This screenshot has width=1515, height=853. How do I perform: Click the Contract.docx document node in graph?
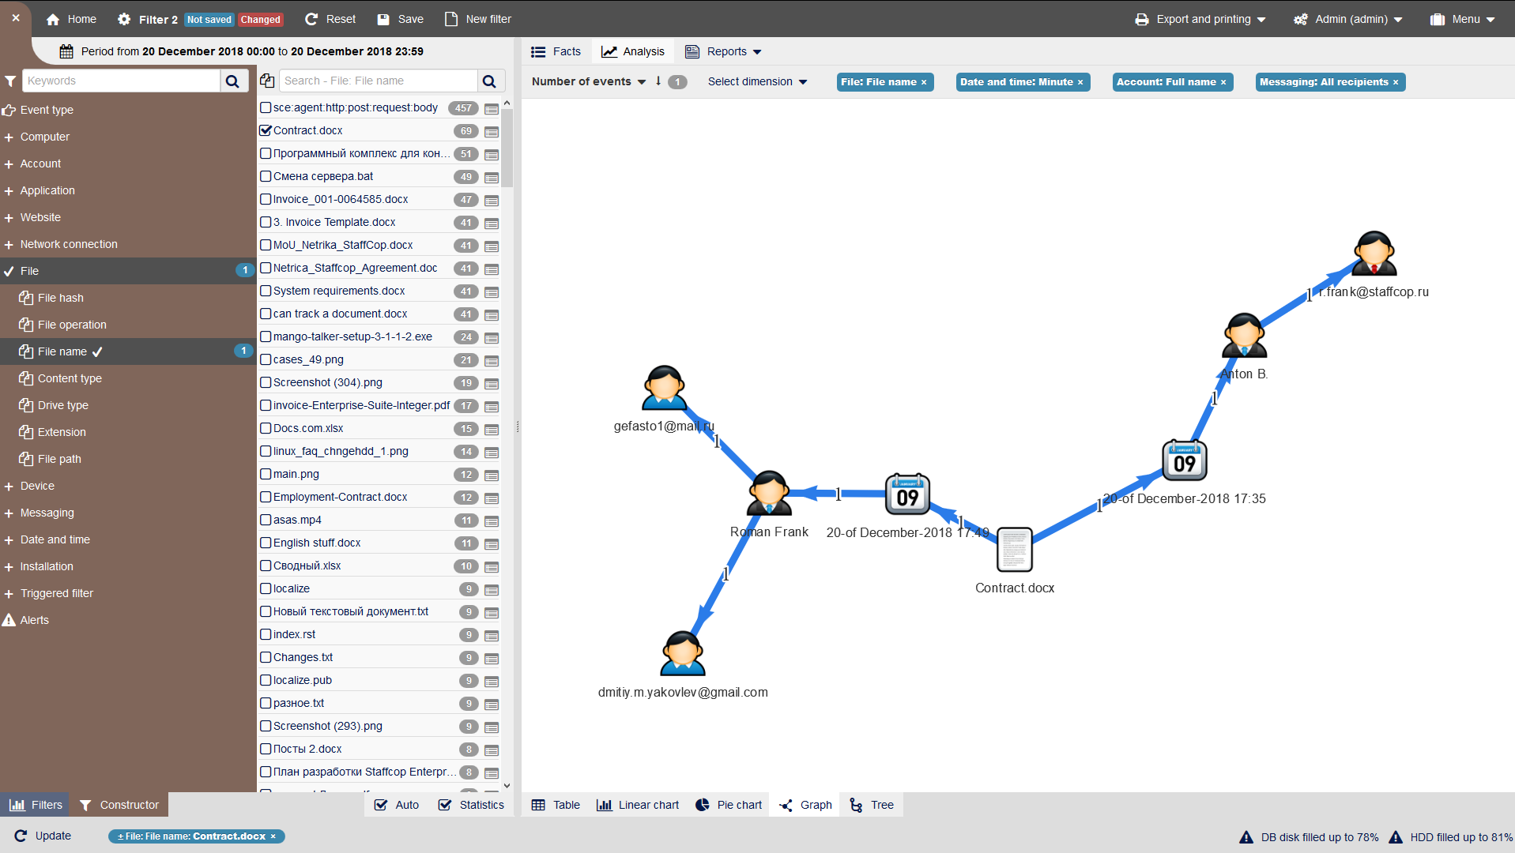tap(1015, 550)
